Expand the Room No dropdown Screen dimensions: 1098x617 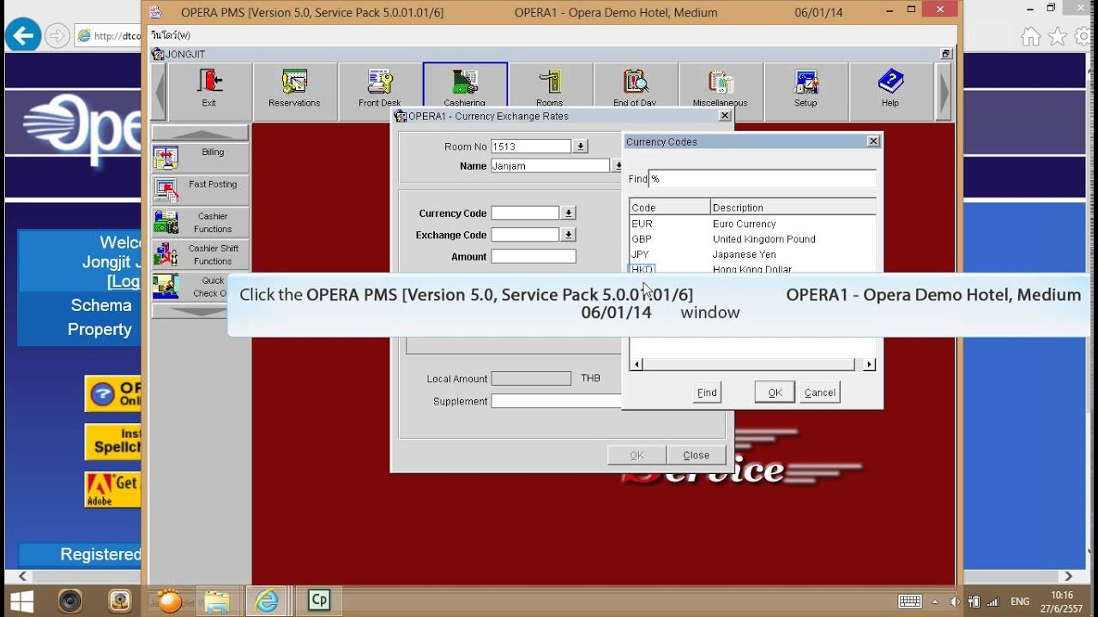[581, 147]
